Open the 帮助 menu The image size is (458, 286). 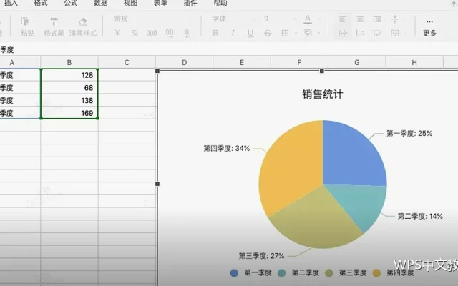point(220,3)
